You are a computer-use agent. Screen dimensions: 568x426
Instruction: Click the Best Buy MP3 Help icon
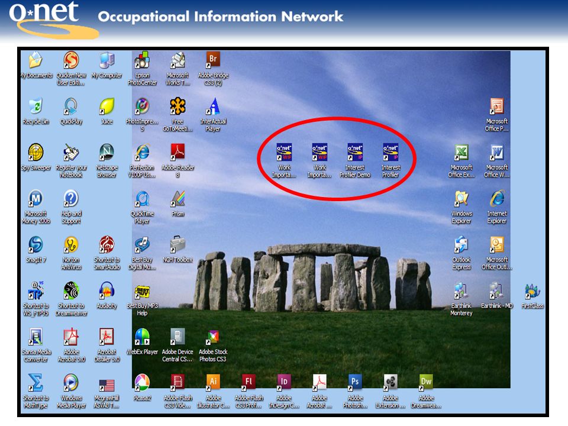pos(142,291)
